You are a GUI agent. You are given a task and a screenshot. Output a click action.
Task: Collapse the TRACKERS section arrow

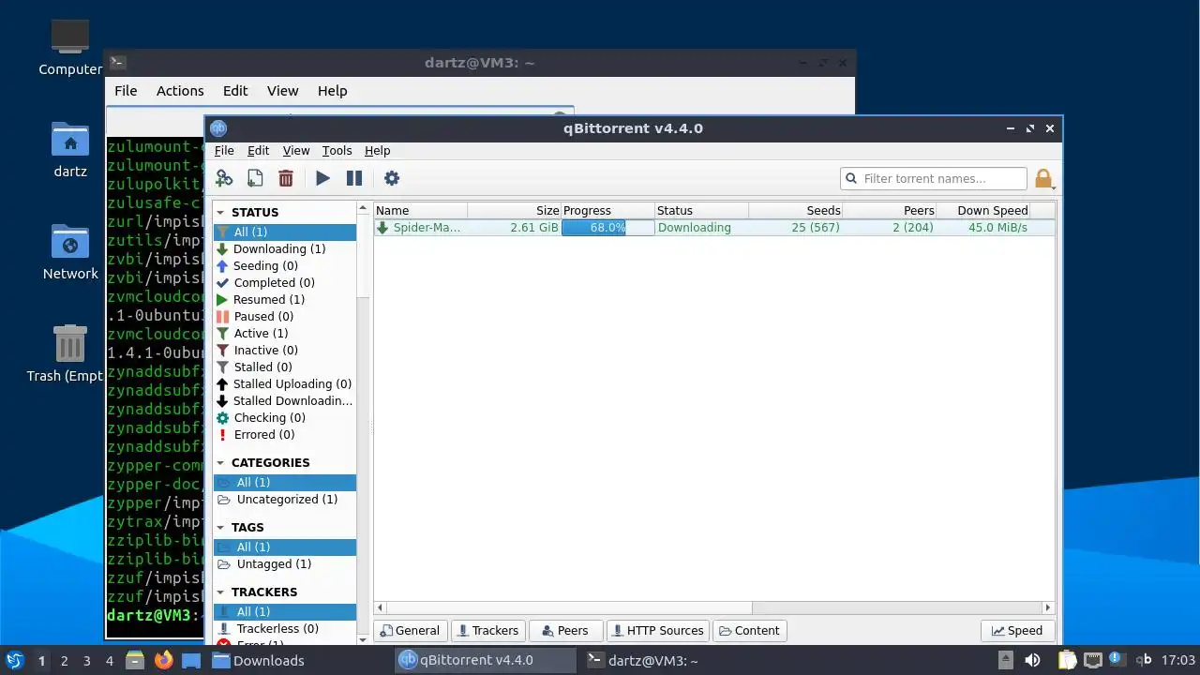pyautogui.click(x=221, y=592)
